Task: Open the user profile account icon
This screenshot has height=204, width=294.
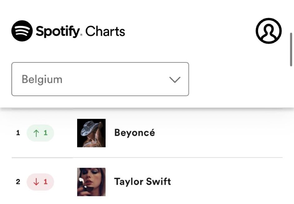Action: tap(268, 31)
